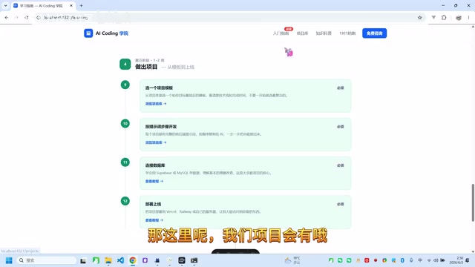Click the 必做 tag on 部署上线 card
The height and width of the screenshot is (267, 475).
(341, 204)
